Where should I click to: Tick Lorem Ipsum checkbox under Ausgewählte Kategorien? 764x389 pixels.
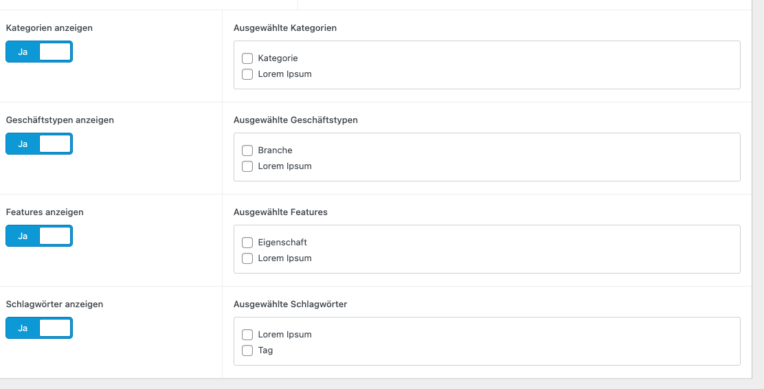[248, 74]
